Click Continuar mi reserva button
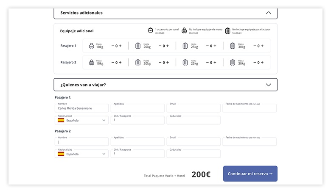 click(250, 174)
